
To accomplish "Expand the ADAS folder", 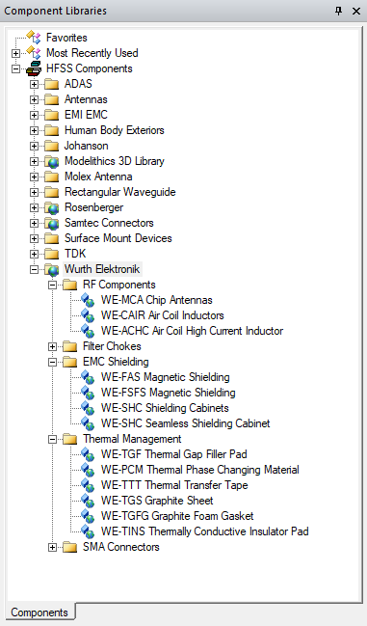I will [34, 84].
